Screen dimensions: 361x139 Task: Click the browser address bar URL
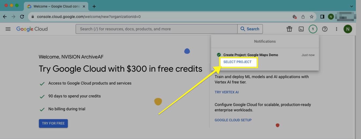pos(89,17)
